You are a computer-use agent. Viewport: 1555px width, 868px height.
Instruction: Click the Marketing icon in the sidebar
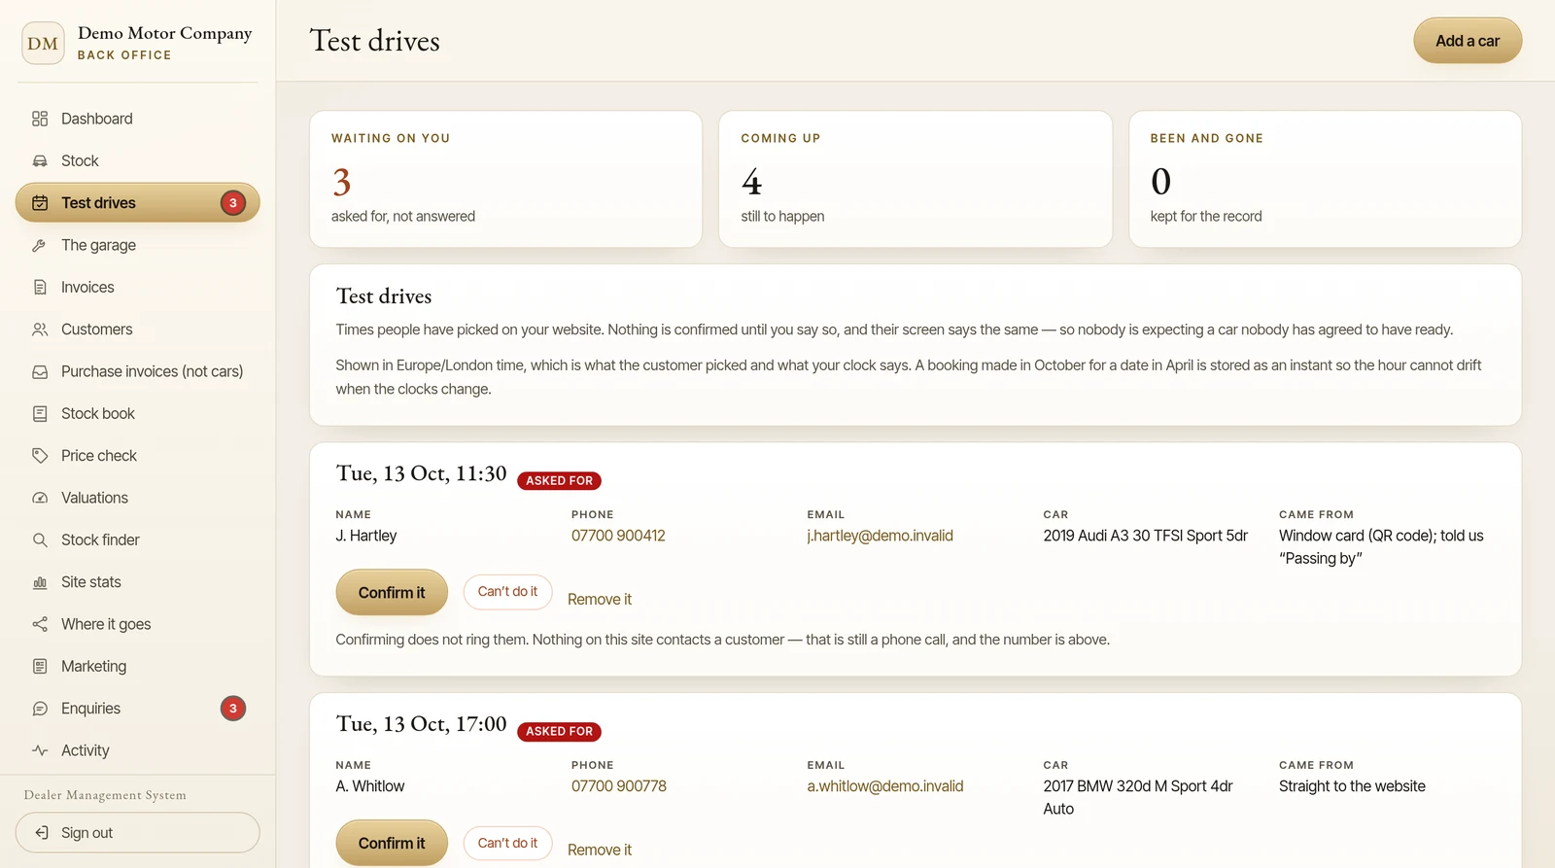click(x=40, y=666)
